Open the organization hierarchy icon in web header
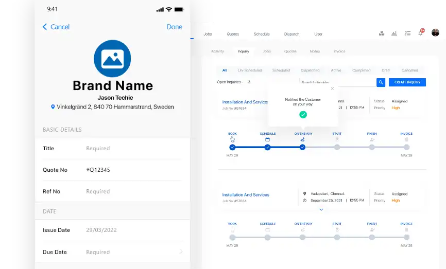Viewport: 446px width, 269px height. pos(382,33)
